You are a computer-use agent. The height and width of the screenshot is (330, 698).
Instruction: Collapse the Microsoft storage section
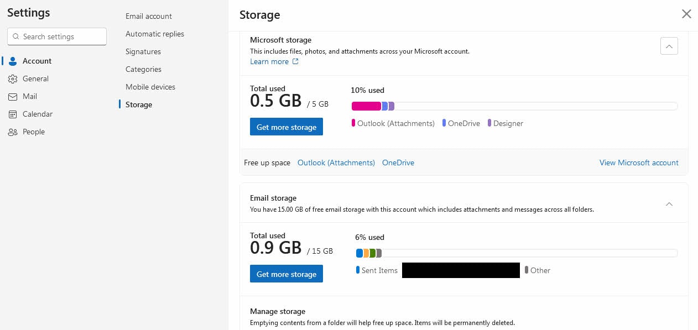click(669, 46)
